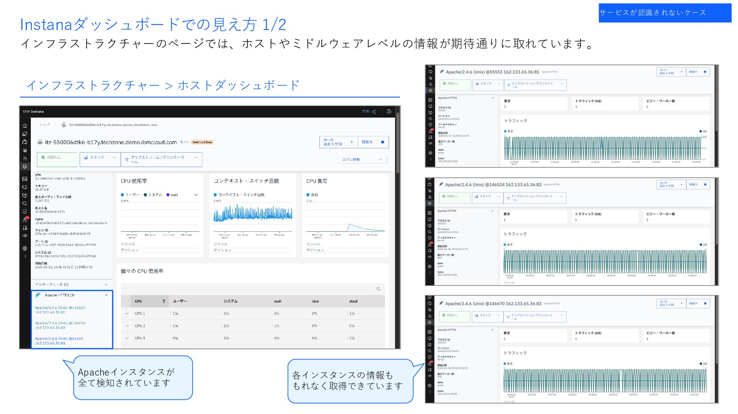Click the dashboard grid icon below Infrastructure in host sidebar
The width and height of the screenshot is (738, 414).
tap(25, 179)
